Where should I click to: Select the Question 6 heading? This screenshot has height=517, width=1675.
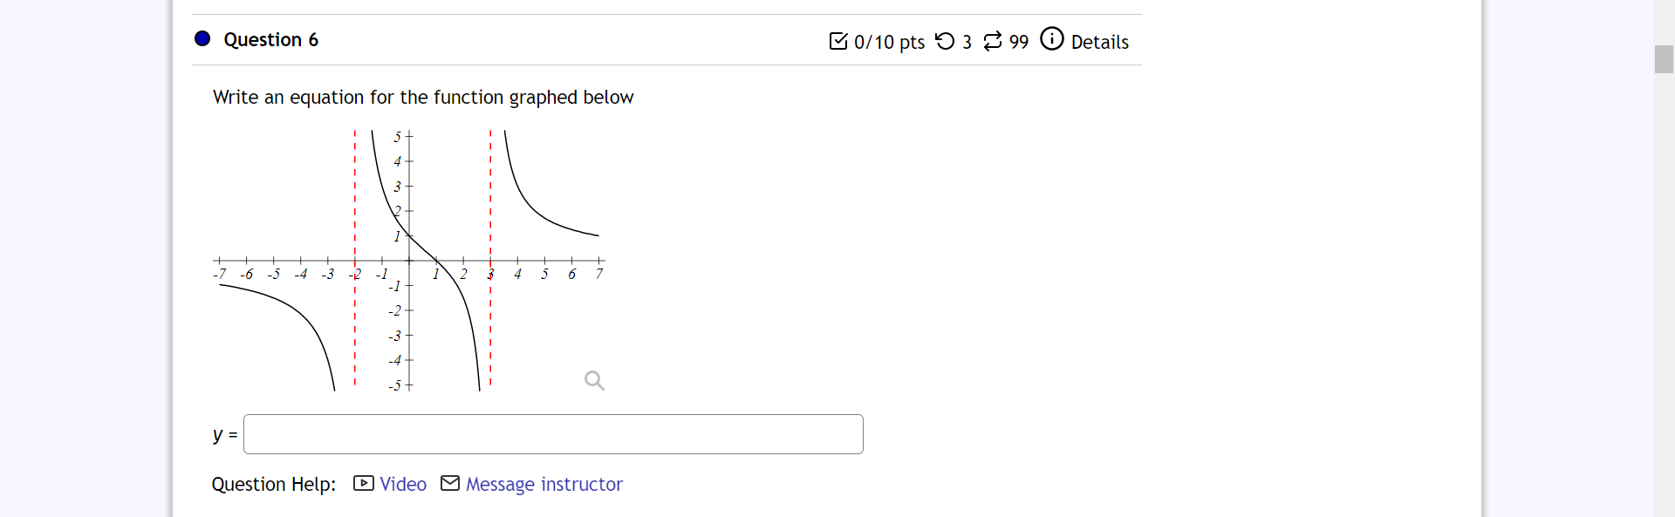(x=271, y=40)
